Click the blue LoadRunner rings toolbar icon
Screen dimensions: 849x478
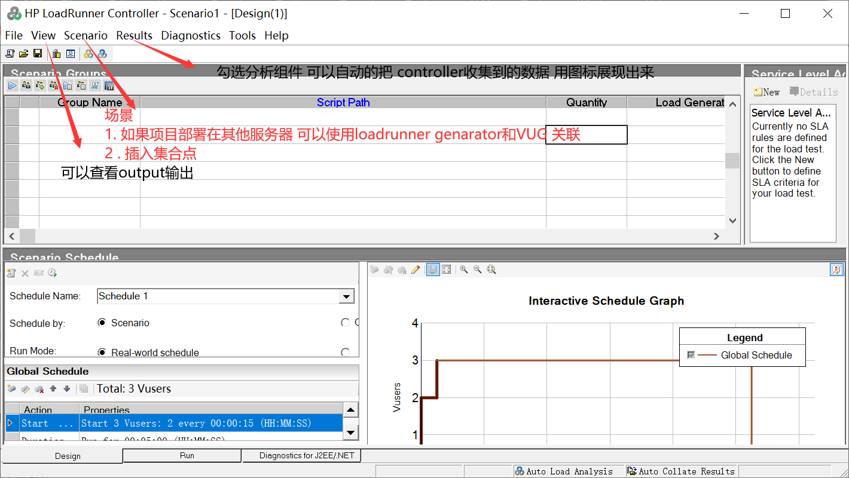click(102, 54)
